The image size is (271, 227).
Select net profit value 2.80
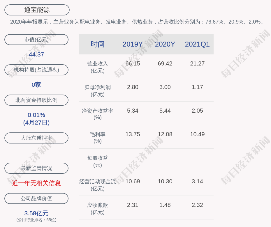tap(133, 87)
